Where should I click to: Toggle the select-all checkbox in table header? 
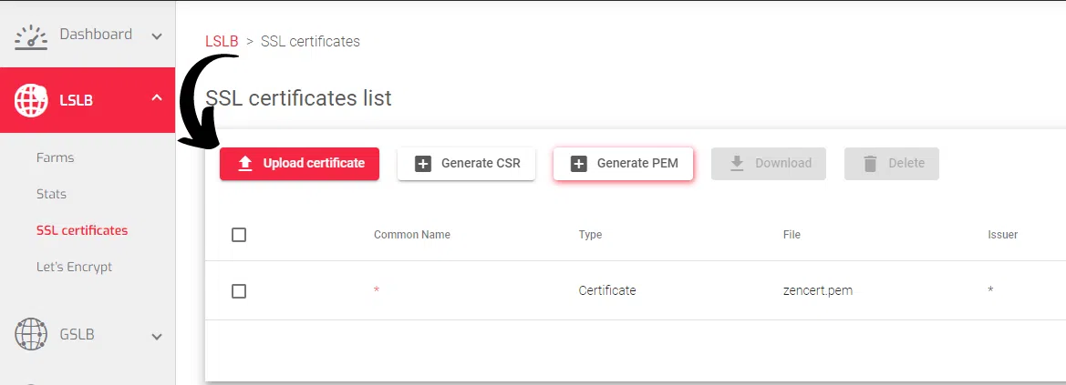click(239, 235)
